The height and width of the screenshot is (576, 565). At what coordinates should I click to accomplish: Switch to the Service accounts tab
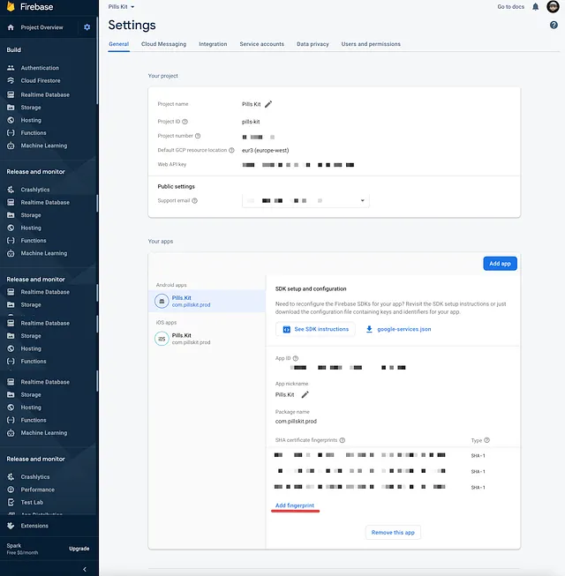(261, 44)
